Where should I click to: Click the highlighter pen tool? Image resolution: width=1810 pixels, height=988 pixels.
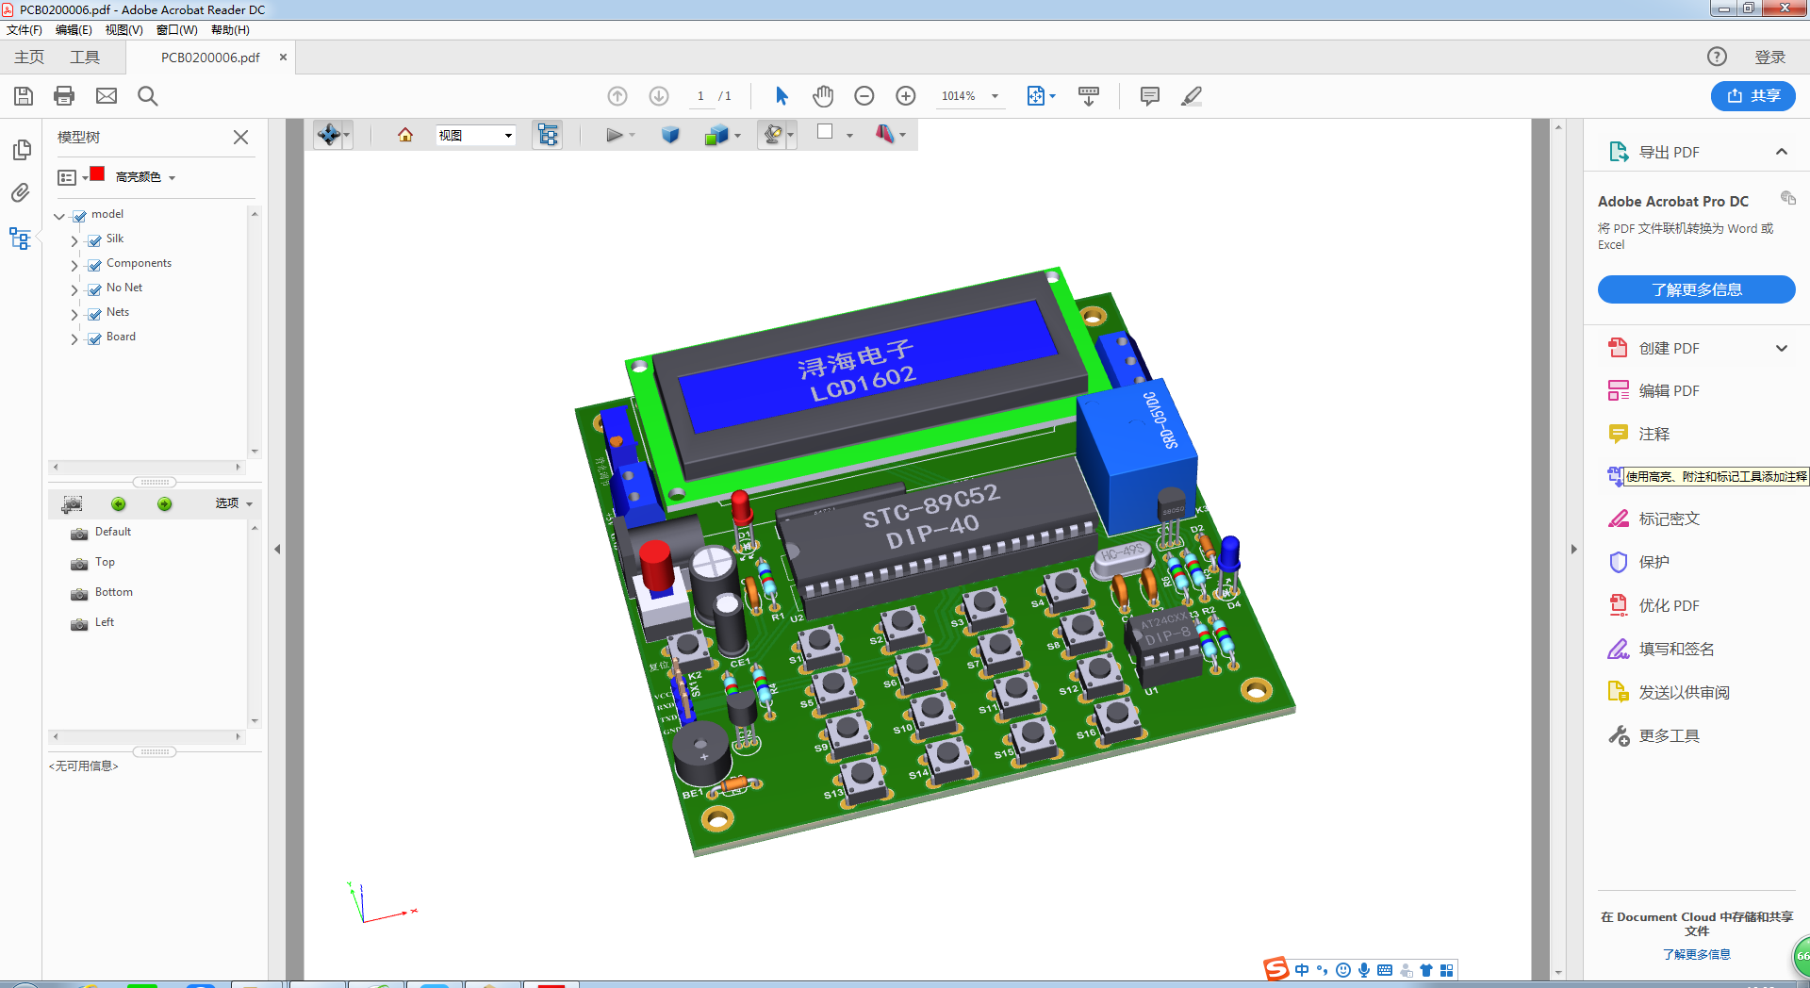coord(1192,95)
